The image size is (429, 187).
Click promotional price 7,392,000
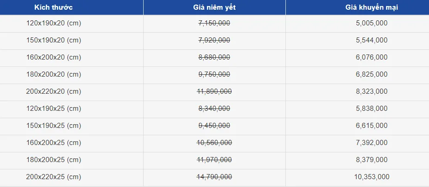coord(372,143)
